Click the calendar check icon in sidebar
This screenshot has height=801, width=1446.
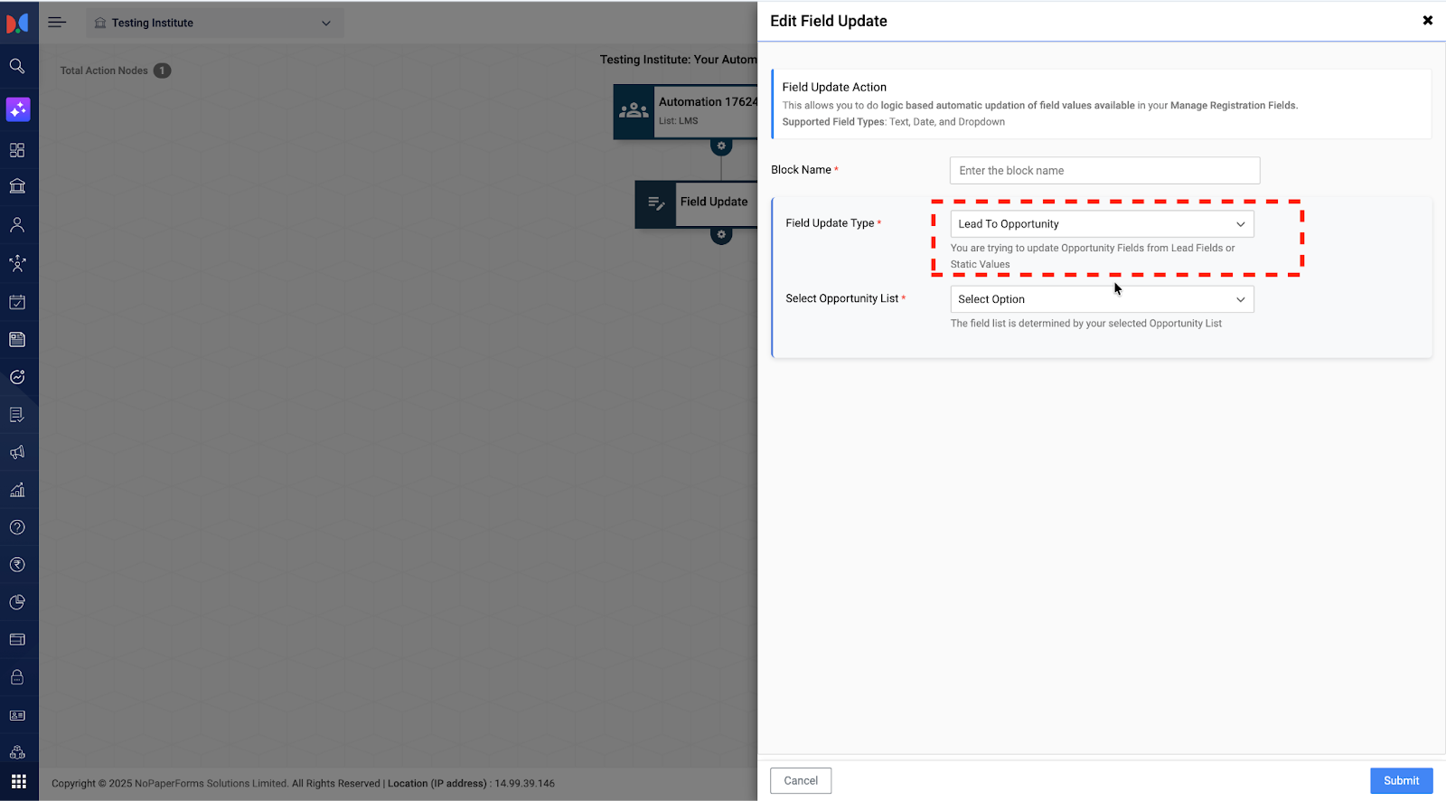point(17,302)
